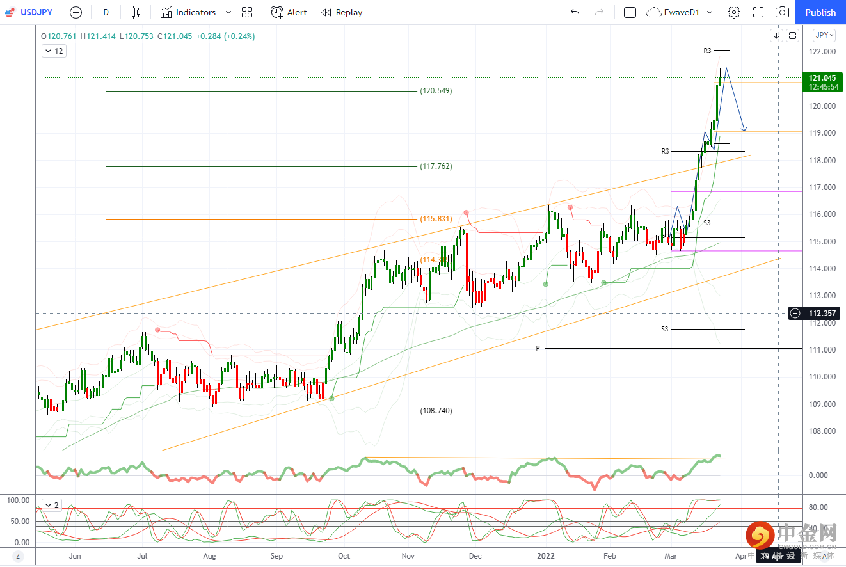Click the plus icon beside the 112.357 price label
The width and height of the screenshot is (846, 567).
tap(795, 313)
